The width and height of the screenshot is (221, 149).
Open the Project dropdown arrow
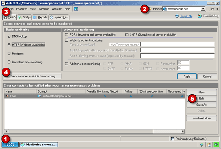pos(203,9)
